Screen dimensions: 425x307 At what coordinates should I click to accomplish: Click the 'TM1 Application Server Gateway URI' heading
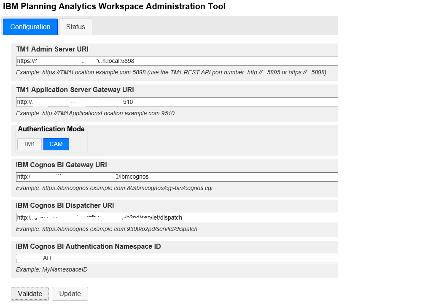[75, 90]
